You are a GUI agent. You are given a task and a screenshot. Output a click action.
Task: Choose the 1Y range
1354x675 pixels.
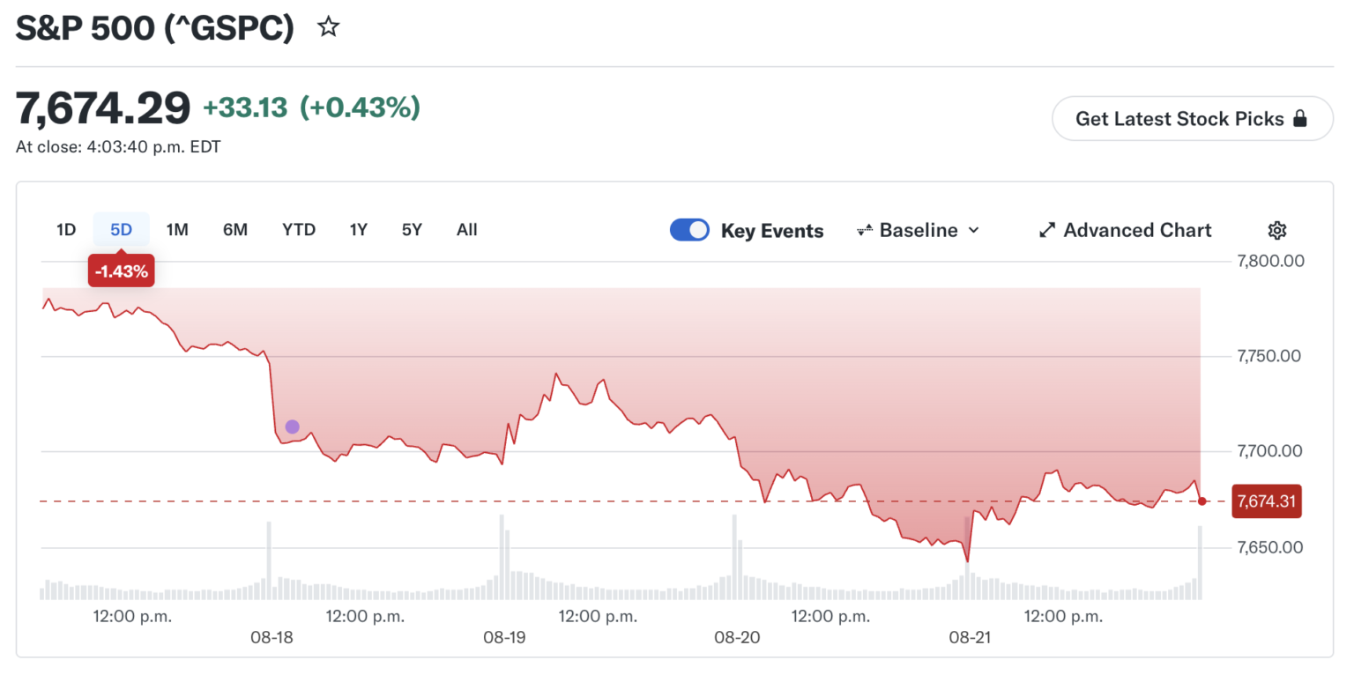pos(358,230)
